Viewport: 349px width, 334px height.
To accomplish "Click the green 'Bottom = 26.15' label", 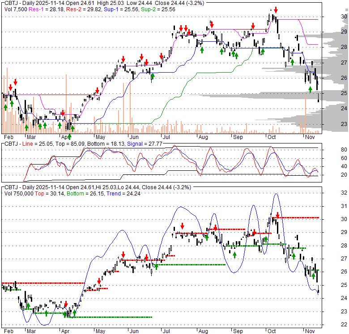I will [x=85, y=194].
